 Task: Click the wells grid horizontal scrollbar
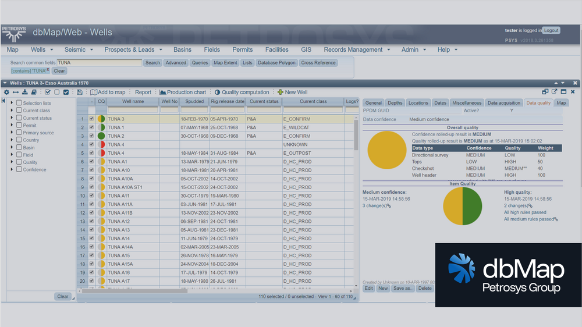(x=135, y=292)
